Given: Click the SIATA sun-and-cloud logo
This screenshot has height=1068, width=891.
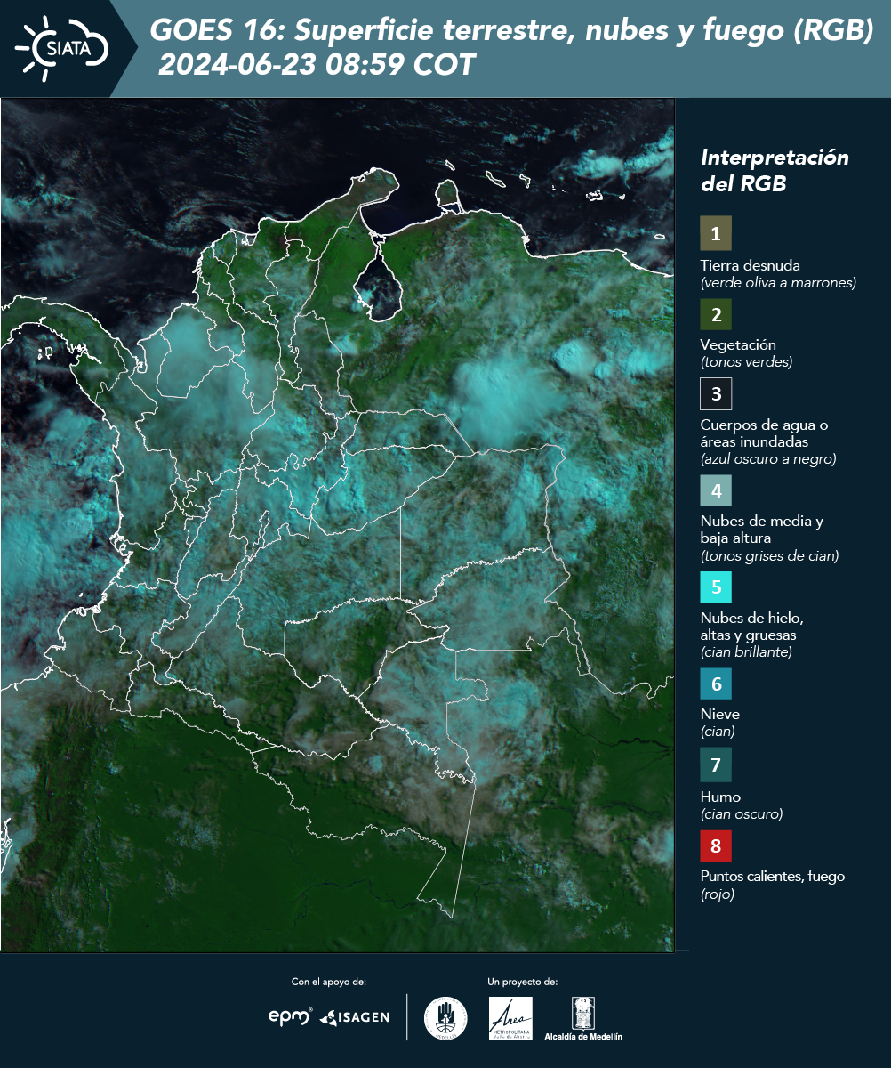Looking at the screenshot, I should coord(62,48).
